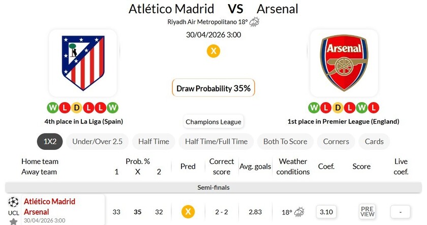The height and width of the screenshot is (225, 427).
Task: Switch to Half Time/Full Time tab
Action: pyautogui.click(x=216, y=142)
